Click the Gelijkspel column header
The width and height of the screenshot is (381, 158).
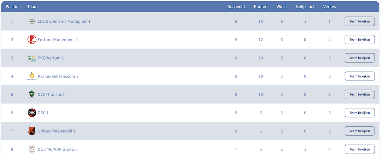coord(305,7)
